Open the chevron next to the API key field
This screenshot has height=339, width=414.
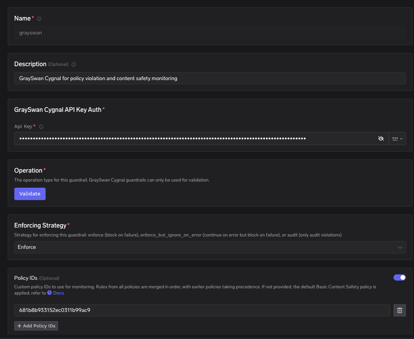pyautogui.click(x=401, y=138)
